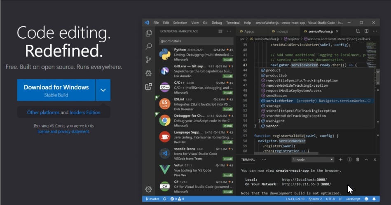Image resolution: width=391 pixels, height=205 pixels.
Task: Click errors and warnings count in status bar
Action: (x=177, y=199)
